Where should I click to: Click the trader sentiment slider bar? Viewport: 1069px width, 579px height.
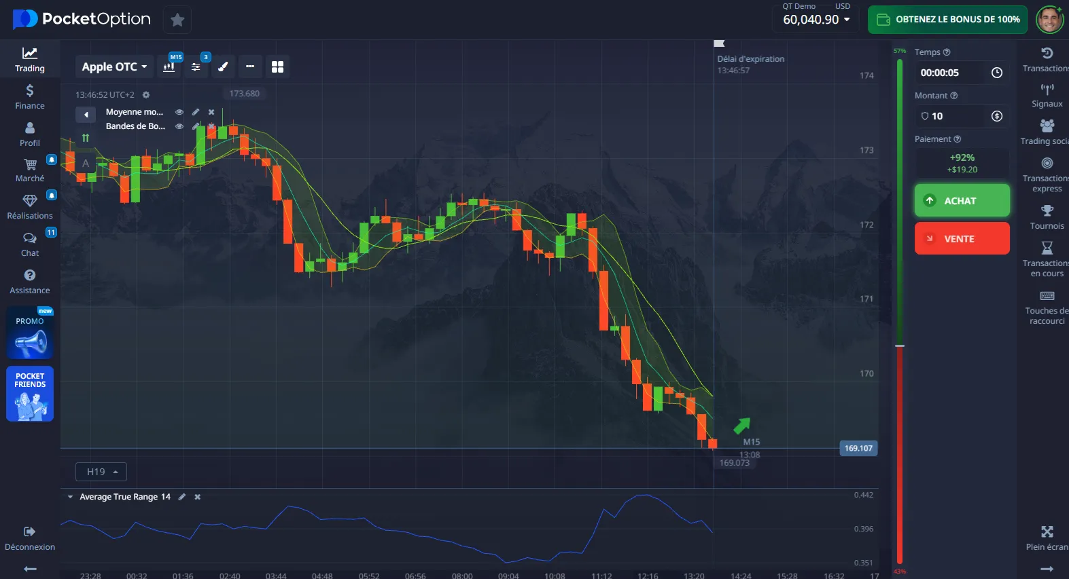[900, 312]
